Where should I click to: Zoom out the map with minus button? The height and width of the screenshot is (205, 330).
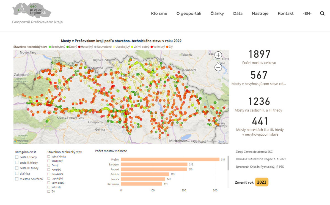point(218,67)
